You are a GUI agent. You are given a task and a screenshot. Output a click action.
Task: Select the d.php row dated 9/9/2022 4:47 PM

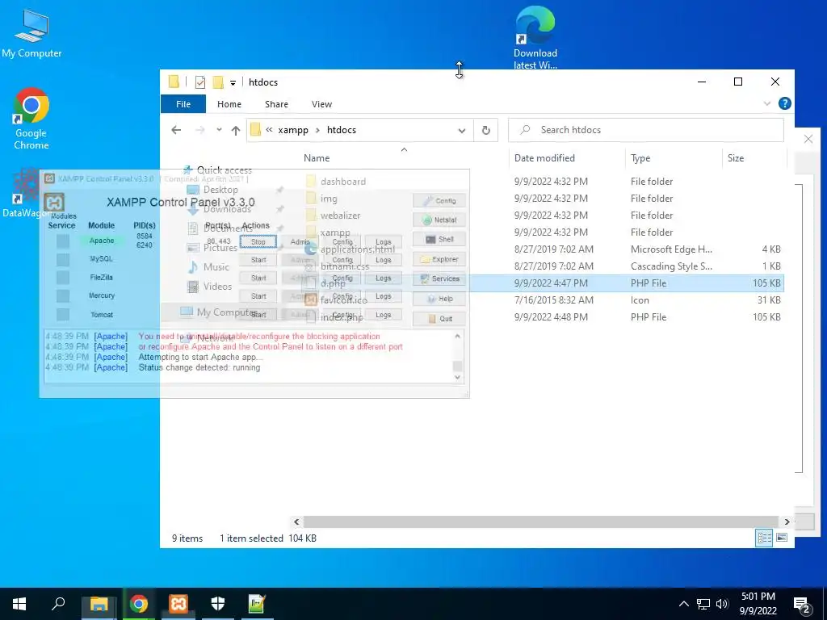[544, 283]
